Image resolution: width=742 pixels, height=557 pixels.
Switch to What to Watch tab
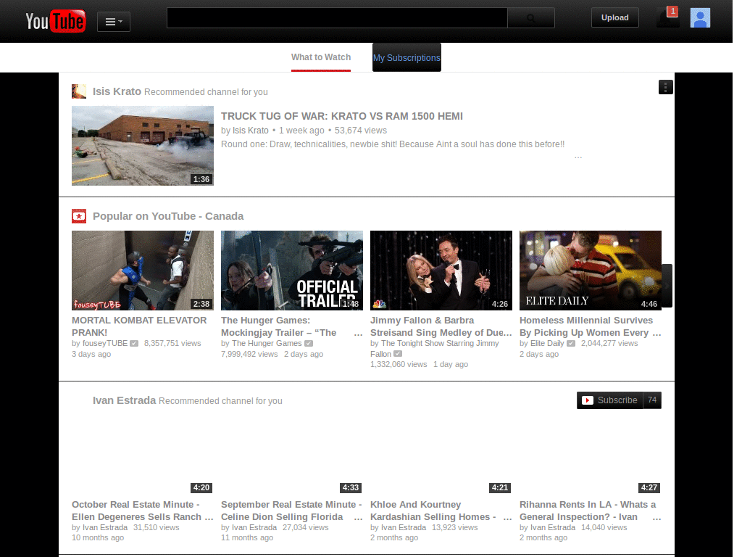(321, 58)
